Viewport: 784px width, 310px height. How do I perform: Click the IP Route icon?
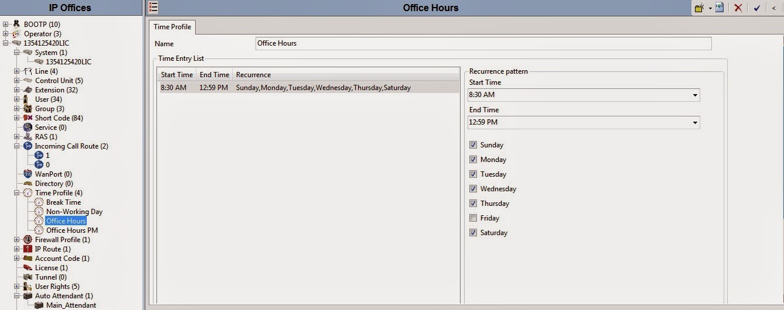(x=28, y=249)
